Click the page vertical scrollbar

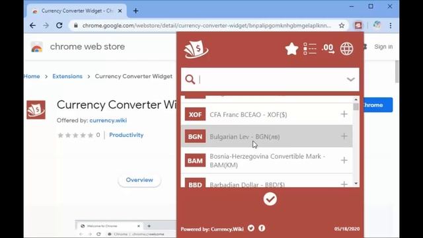coord(397,71)
